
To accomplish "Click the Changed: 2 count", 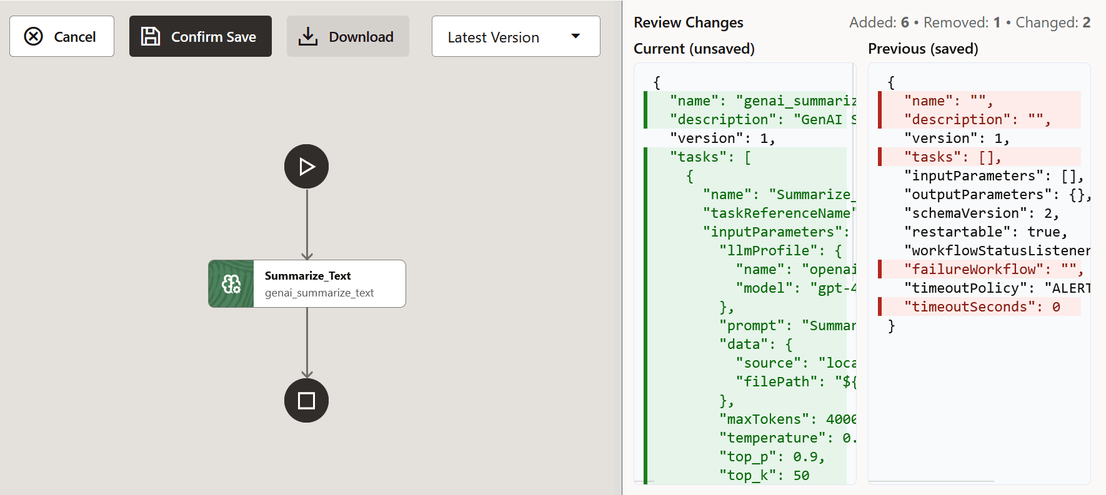I will click(x=1053, y=22).
